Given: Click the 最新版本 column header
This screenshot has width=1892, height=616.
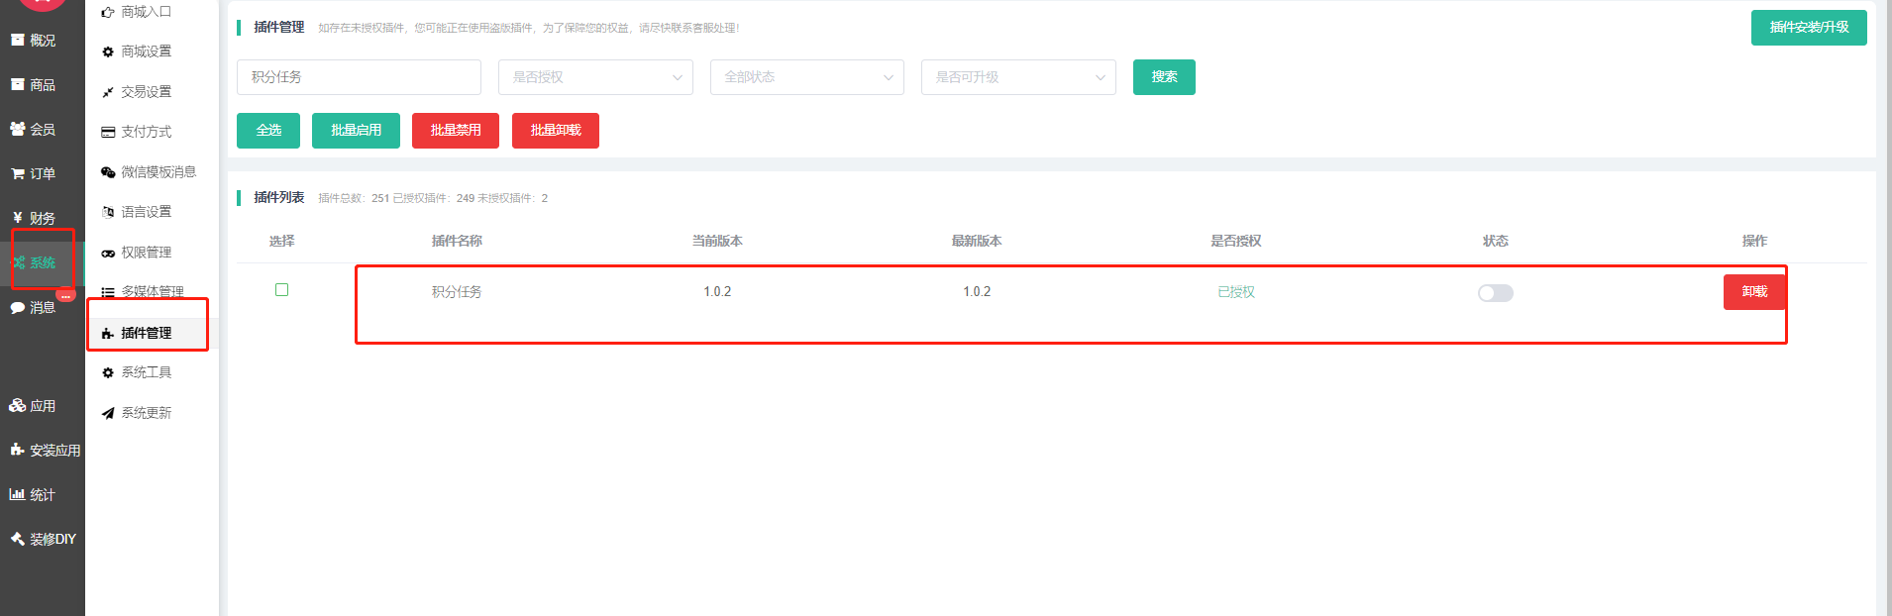Looking at the screenshot, I should (977, 241).
